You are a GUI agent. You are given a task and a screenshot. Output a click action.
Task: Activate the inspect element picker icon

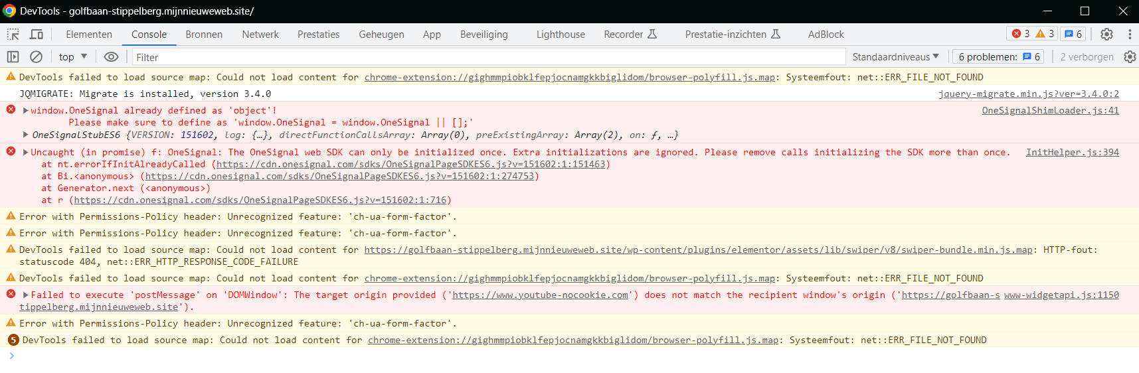(x=13, y=35)
